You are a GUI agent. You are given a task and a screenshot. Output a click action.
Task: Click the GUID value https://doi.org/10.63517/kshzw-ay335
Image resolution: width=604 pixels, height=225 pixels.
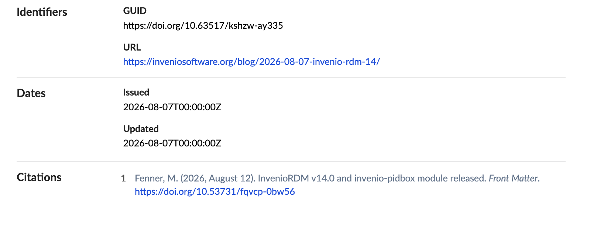click(203, 25)
